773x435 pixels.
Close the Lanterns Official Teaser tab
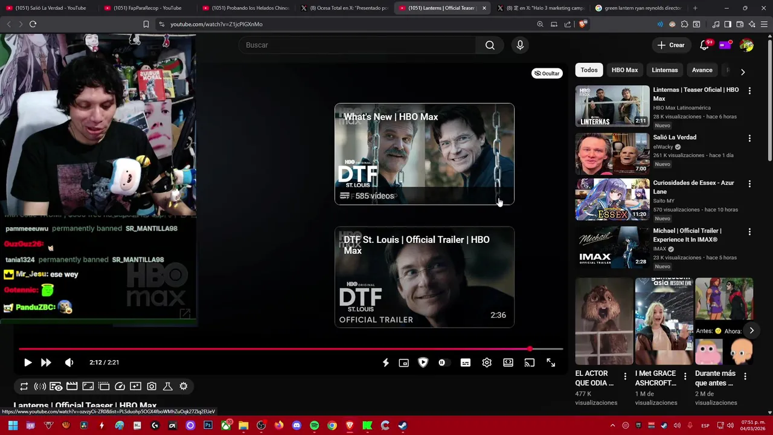point(484,8)
